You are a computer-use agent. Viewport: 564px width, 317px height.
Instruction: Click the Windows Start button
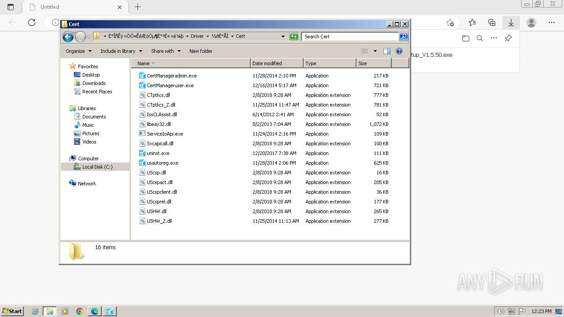(12, 311)
